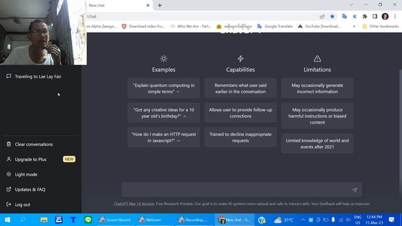
Task: Open Download video bookmark
Action: pos(143,26)
